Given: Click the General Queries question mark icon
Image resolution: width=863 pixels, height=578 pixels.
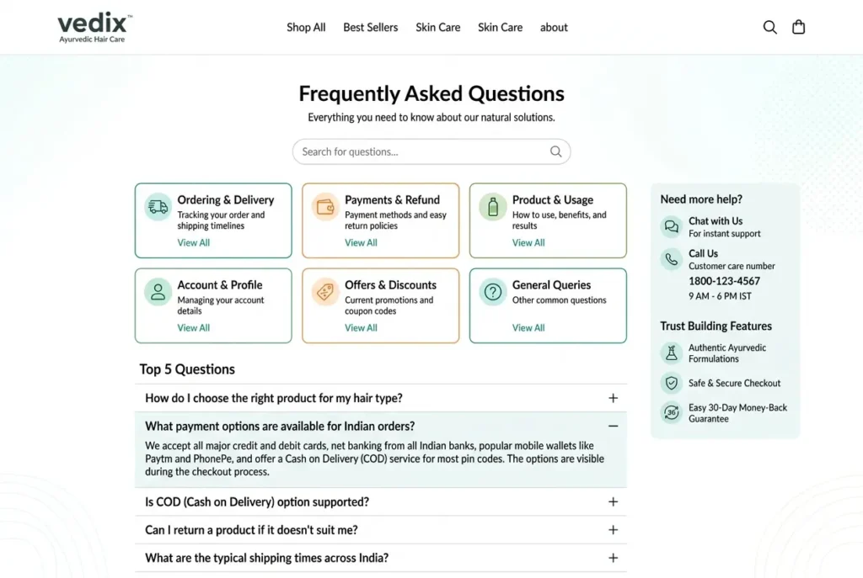Looking at the screenshot, I should click(x=491, y=292).
